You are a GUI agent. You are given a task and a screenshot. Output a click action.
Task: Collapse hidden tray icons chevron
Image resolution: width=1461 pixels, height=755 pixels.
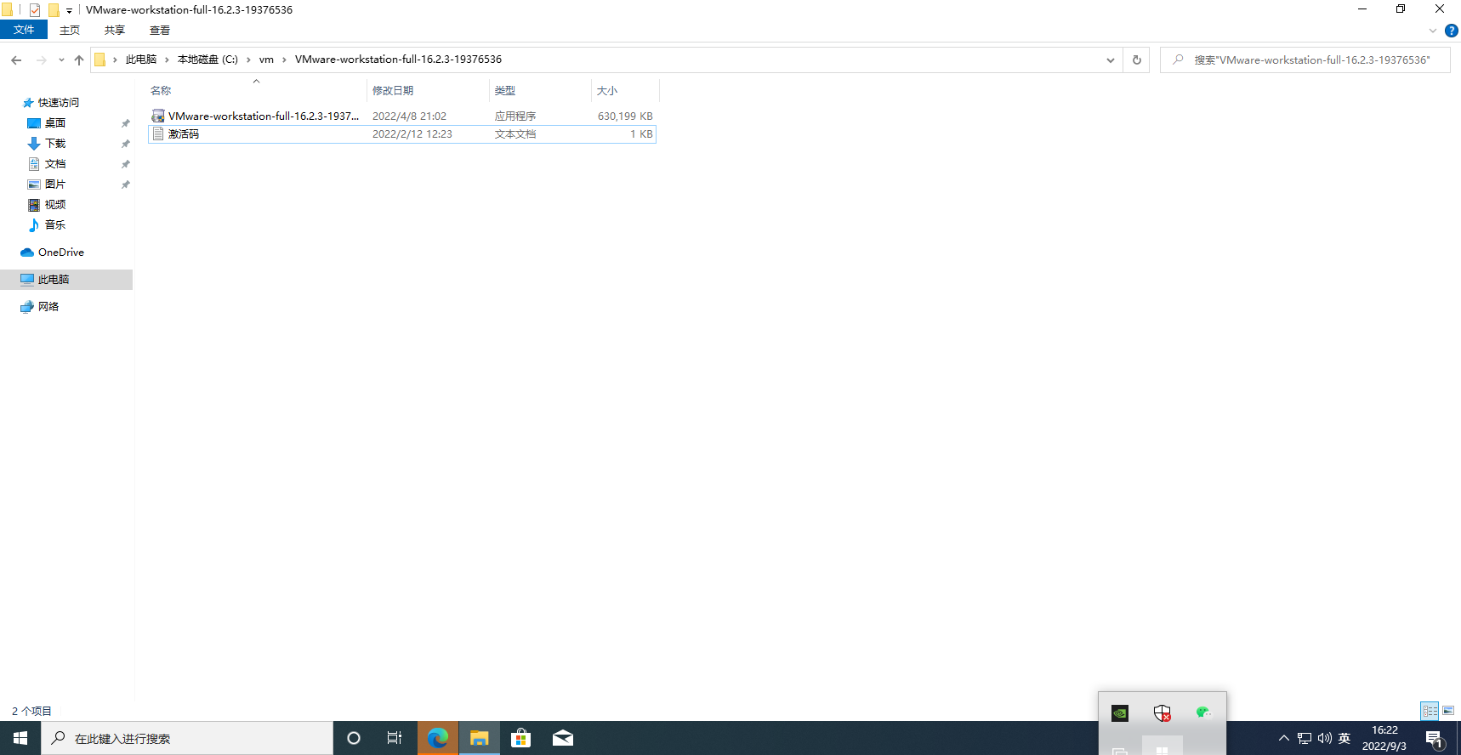(1284, 738)
